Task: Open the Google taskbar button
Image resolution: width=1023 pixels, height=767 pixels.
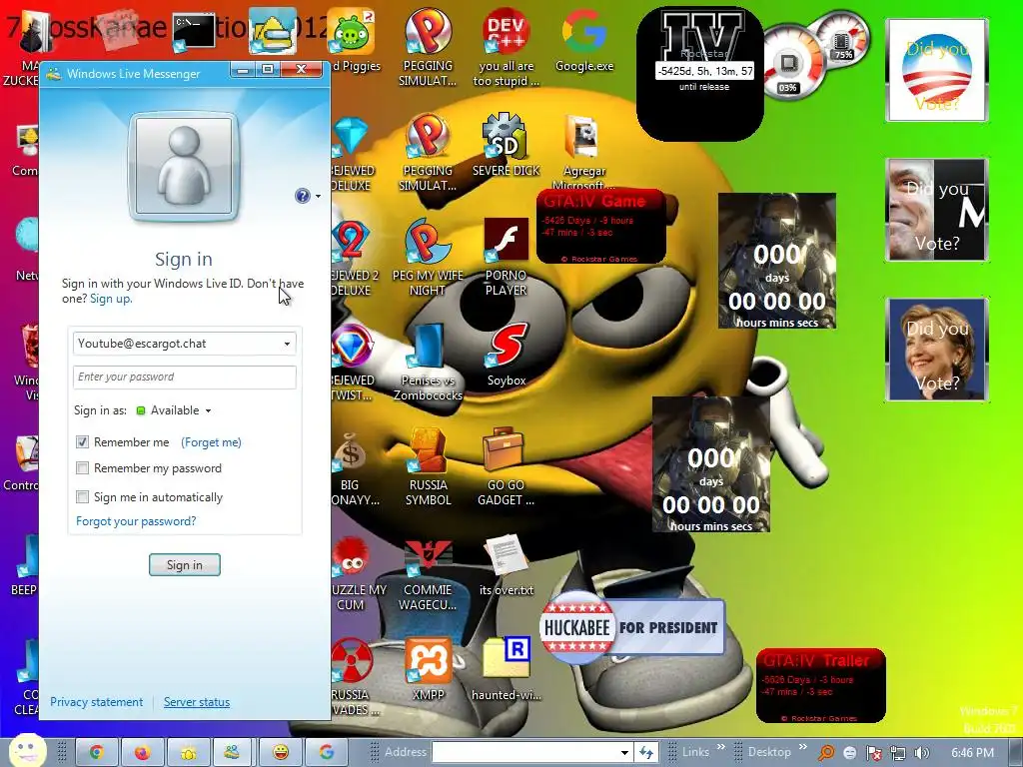Action: pyautogui.click(x=327, y=752)
